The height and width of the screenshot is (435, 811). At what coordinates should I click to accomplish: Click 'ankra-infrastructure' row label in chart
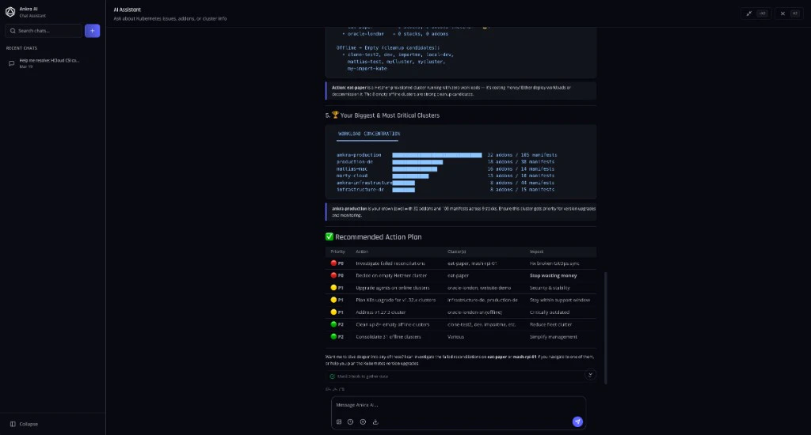pyautogui.click(x=364, y=183)
